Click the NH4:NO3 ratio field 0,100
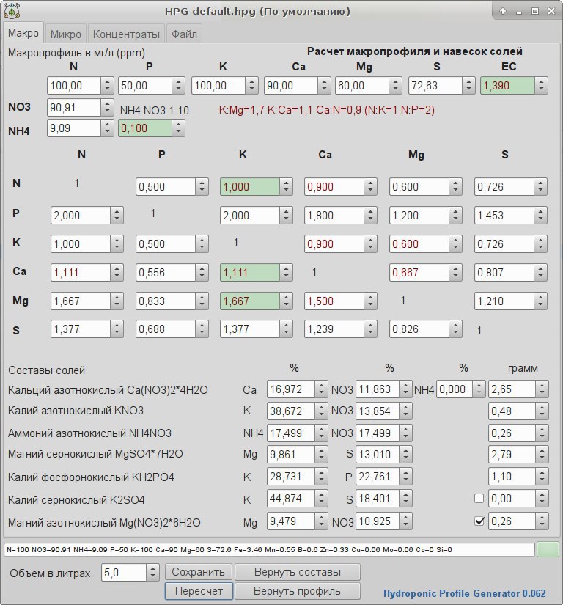 click(x=145, y=128)
